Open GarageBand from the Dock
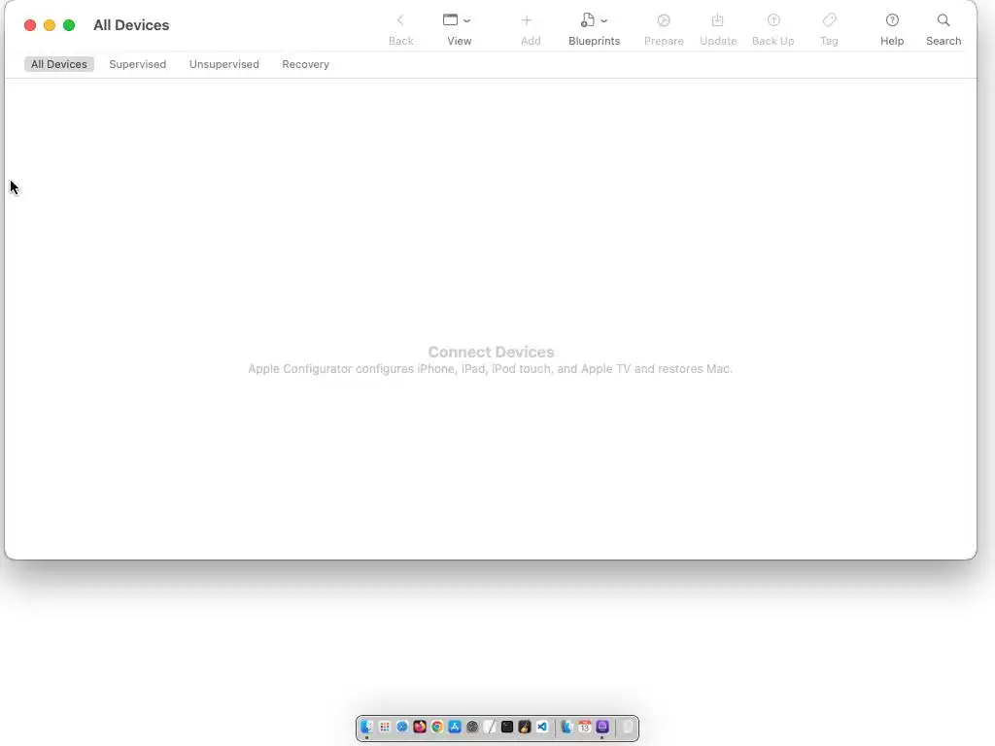 click(x=525, y=727)
